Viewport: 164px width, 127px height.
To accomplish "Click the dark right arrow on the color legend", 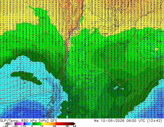I will (74, 124).
